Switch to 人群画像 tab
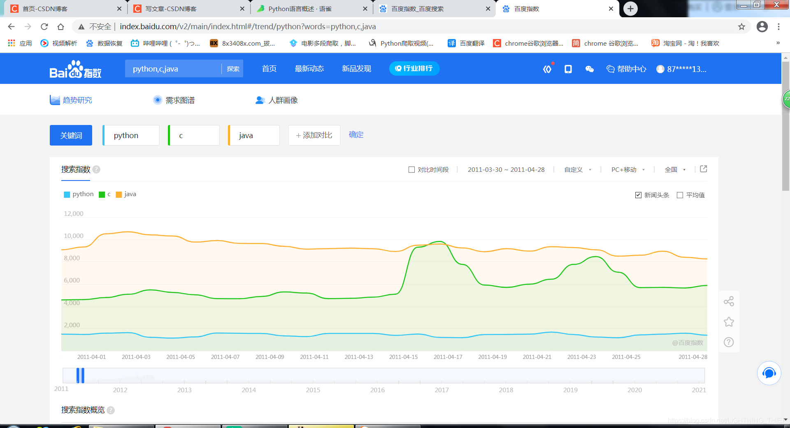This screenshot has height=428, width=790. tap(276, 100)
